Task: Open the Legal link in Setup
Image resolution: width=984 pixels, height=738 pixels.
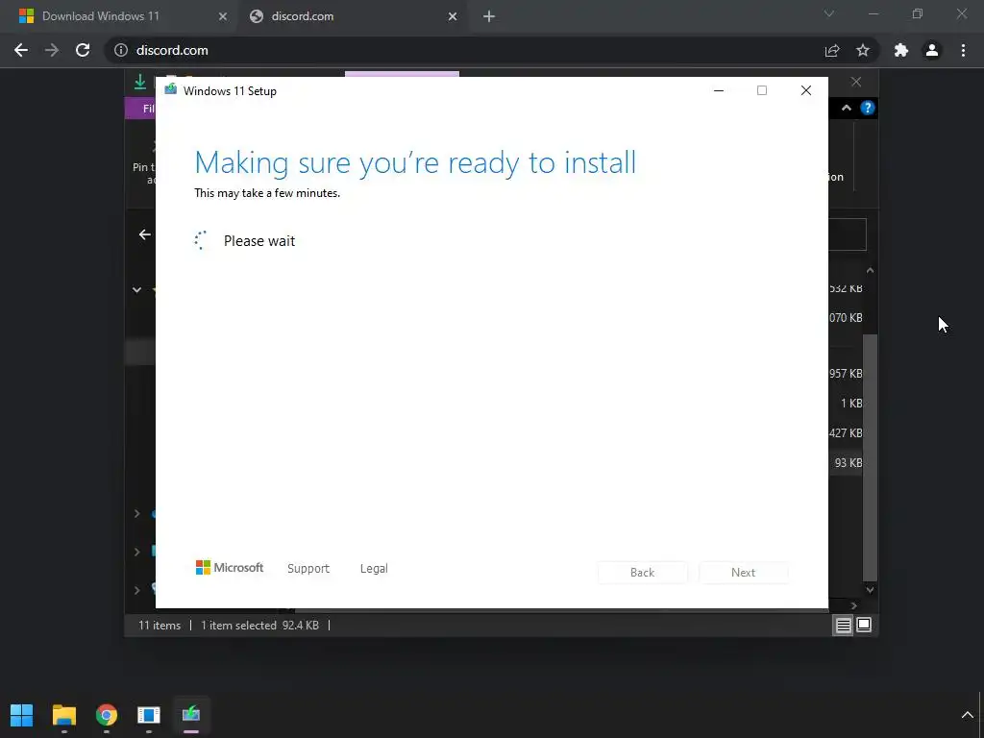Action: 374,569
